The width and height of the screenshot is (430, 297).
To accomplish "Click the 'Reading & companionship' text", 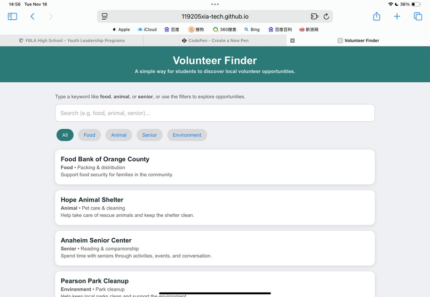I will [110, 249].
